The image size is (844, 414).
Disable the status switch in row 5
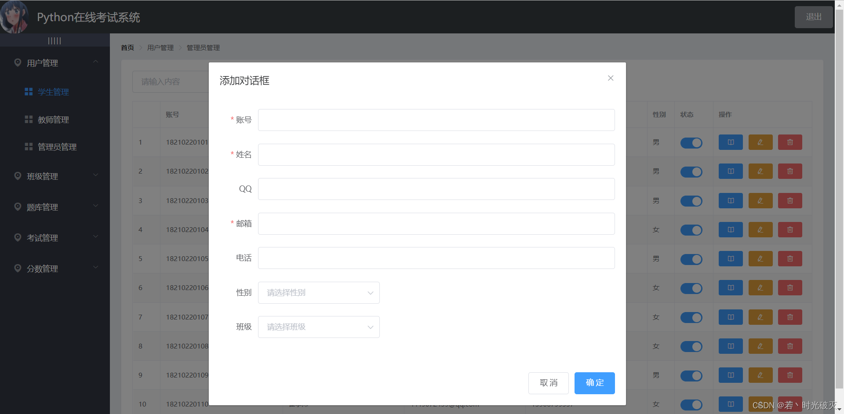coord(691,259)
